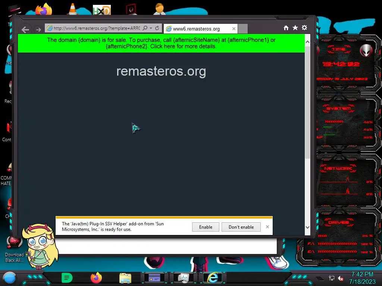The image size is (382, 286).
Task: Click the remasteros.org URL address field
Action: point(97,28)
